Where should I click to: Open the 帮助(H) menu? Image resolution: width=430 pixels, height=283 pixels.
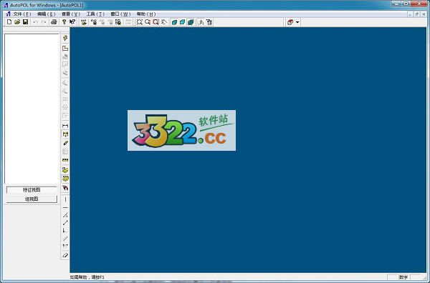[x=146, y=14]
